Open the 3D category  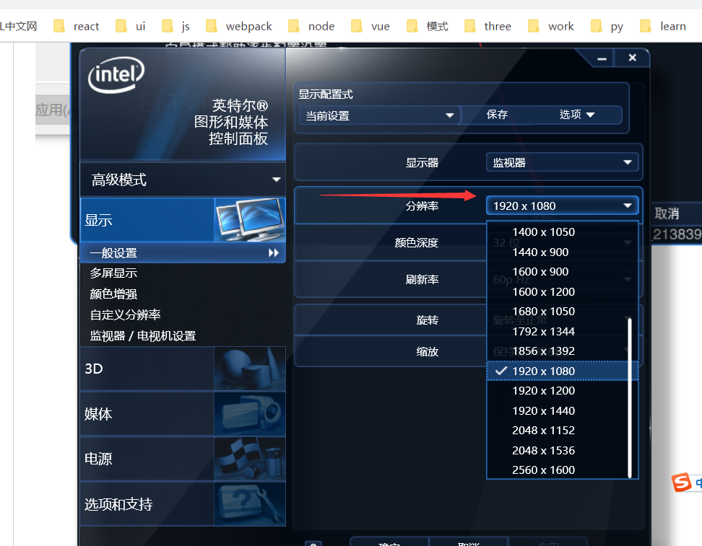point(183,369)
